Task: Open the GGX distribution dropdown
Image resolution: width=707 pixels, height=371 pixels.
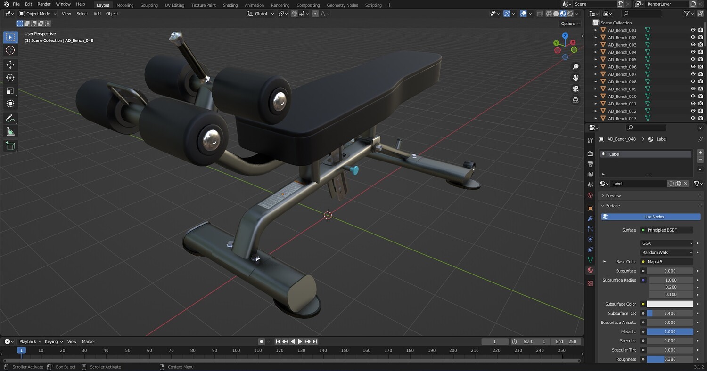Action: (x=667, y=243)
